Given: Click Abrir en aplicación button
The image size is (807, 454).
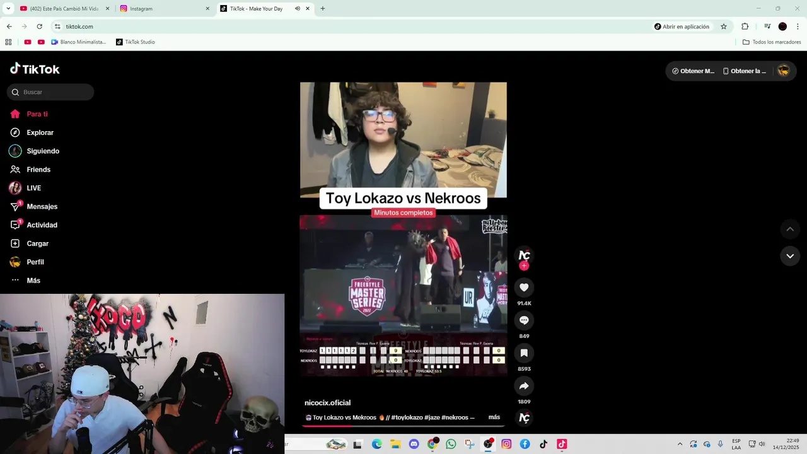Looking at the screenshot, I should click(x=682, y=26).
